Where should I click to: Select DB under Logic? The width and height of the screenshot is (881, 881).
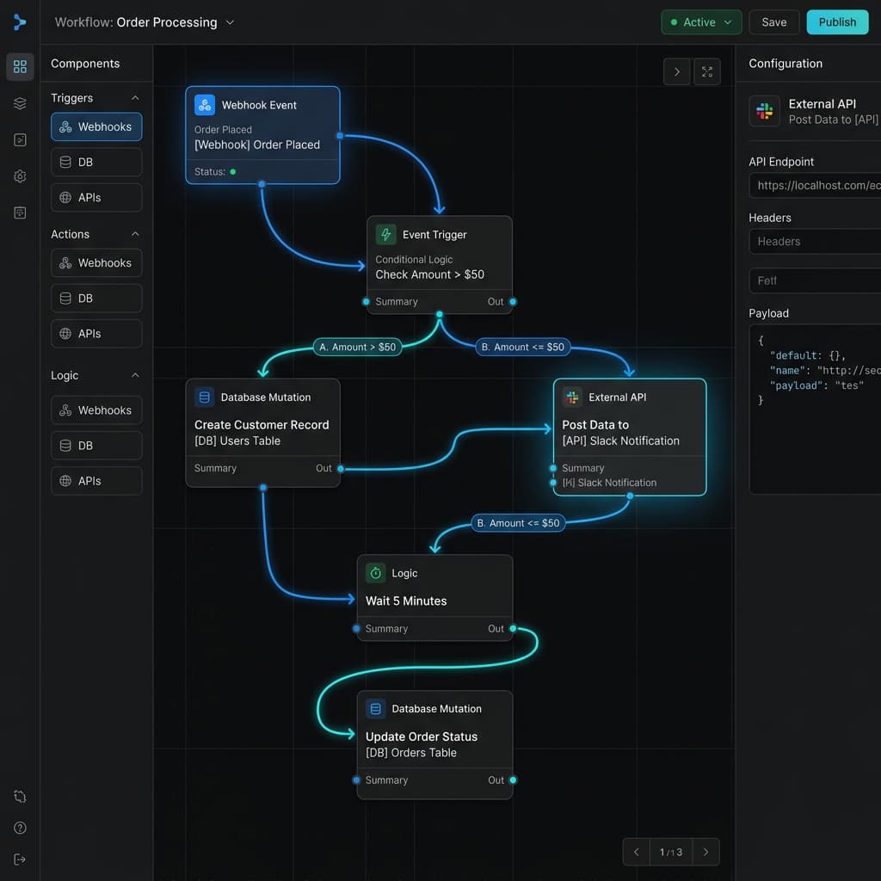[96, 446]
